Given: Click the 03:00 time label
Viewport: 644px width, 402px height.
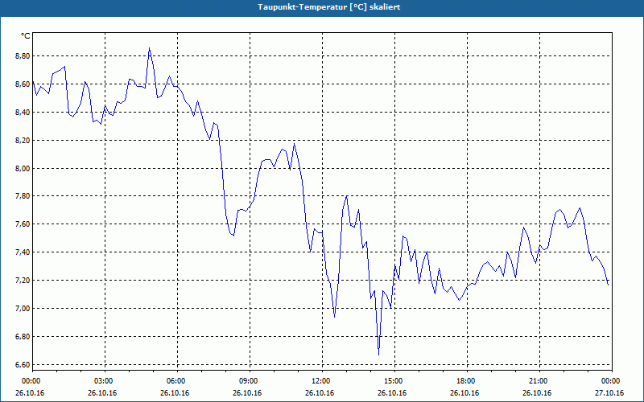Looking at the screenshot, I should [105, 381].
